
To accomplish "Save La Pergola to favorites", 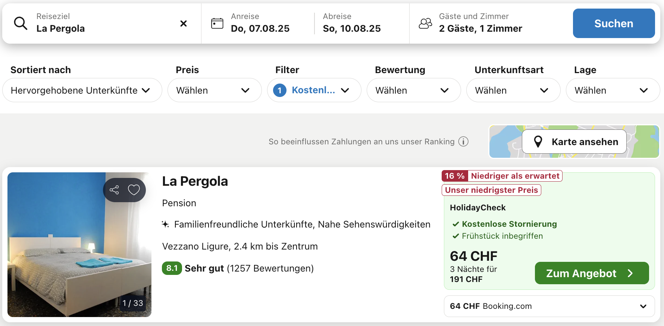I will click(134, 190).
